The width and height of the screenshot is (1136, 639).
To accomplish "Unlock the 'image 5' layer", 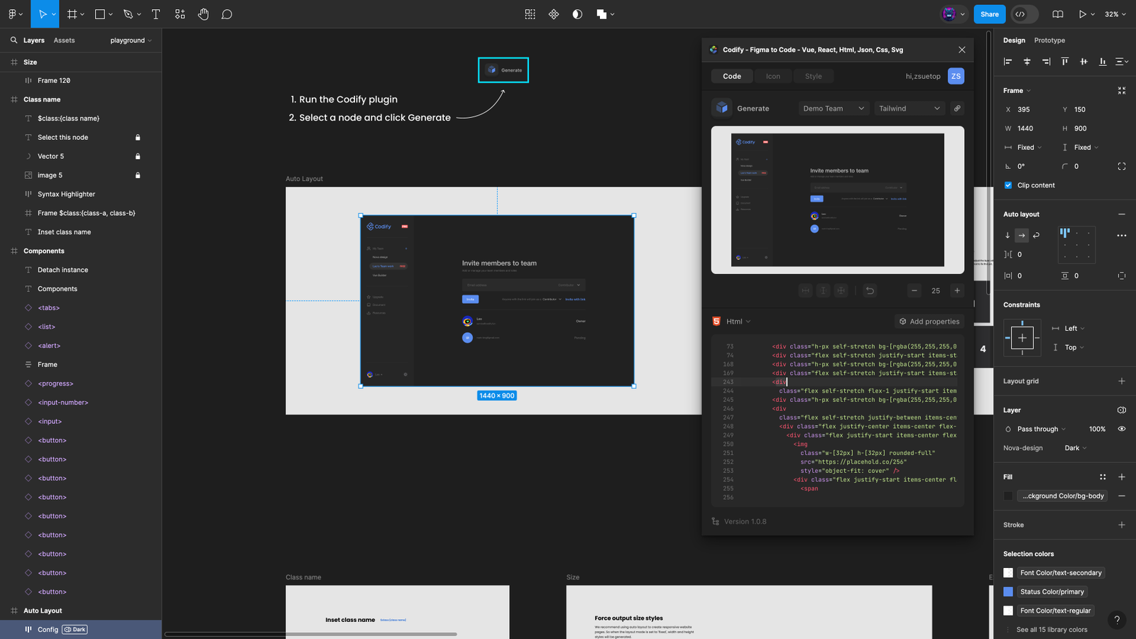I will click(x=138, y=175).
